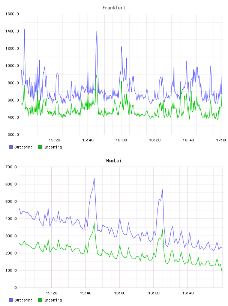
Task: Click the Outgoing legend label under Mumbai
Action: (23, 300)
